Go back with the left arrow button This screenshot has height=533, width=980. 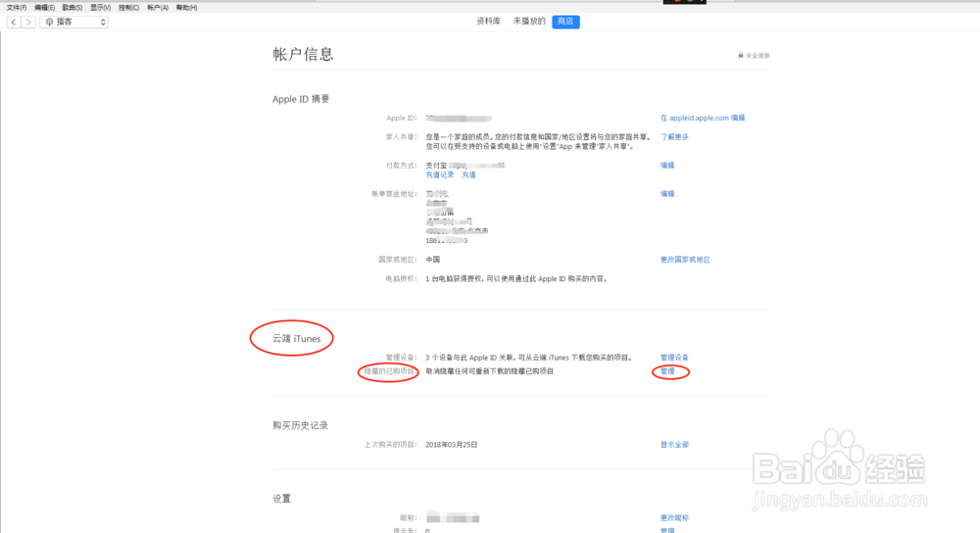(14, 22)
